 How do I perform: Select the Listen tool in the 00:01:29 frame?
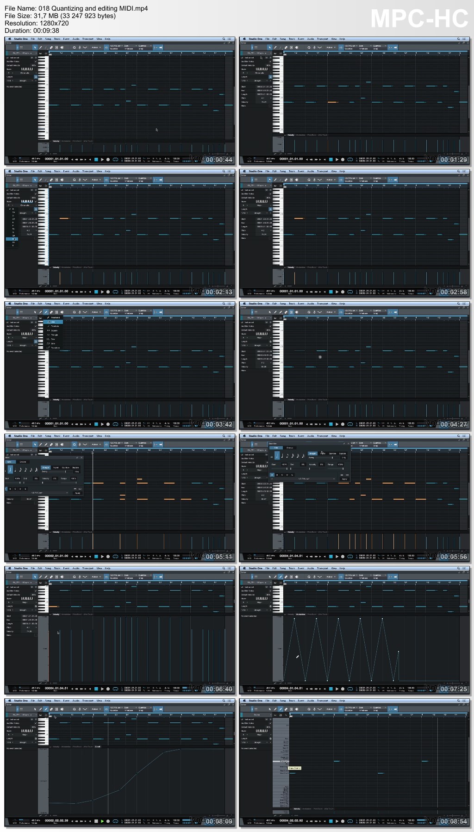(x=296, y=47)
